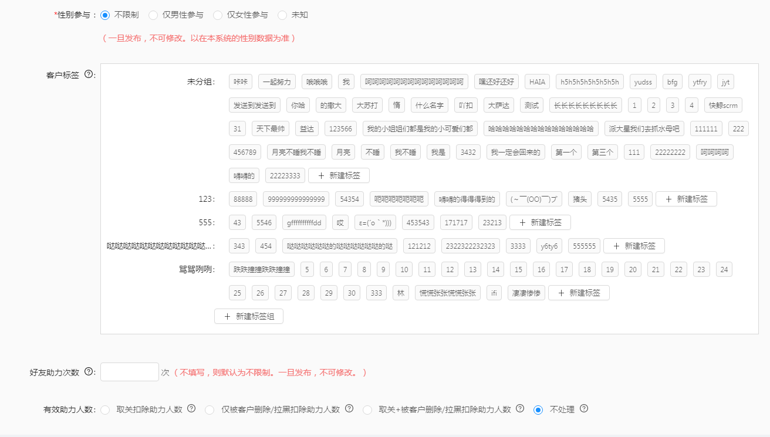This screenshot has width=770, height=437.
Task: Select the 2322322232323 tag
Action: [x=471, y=246]
